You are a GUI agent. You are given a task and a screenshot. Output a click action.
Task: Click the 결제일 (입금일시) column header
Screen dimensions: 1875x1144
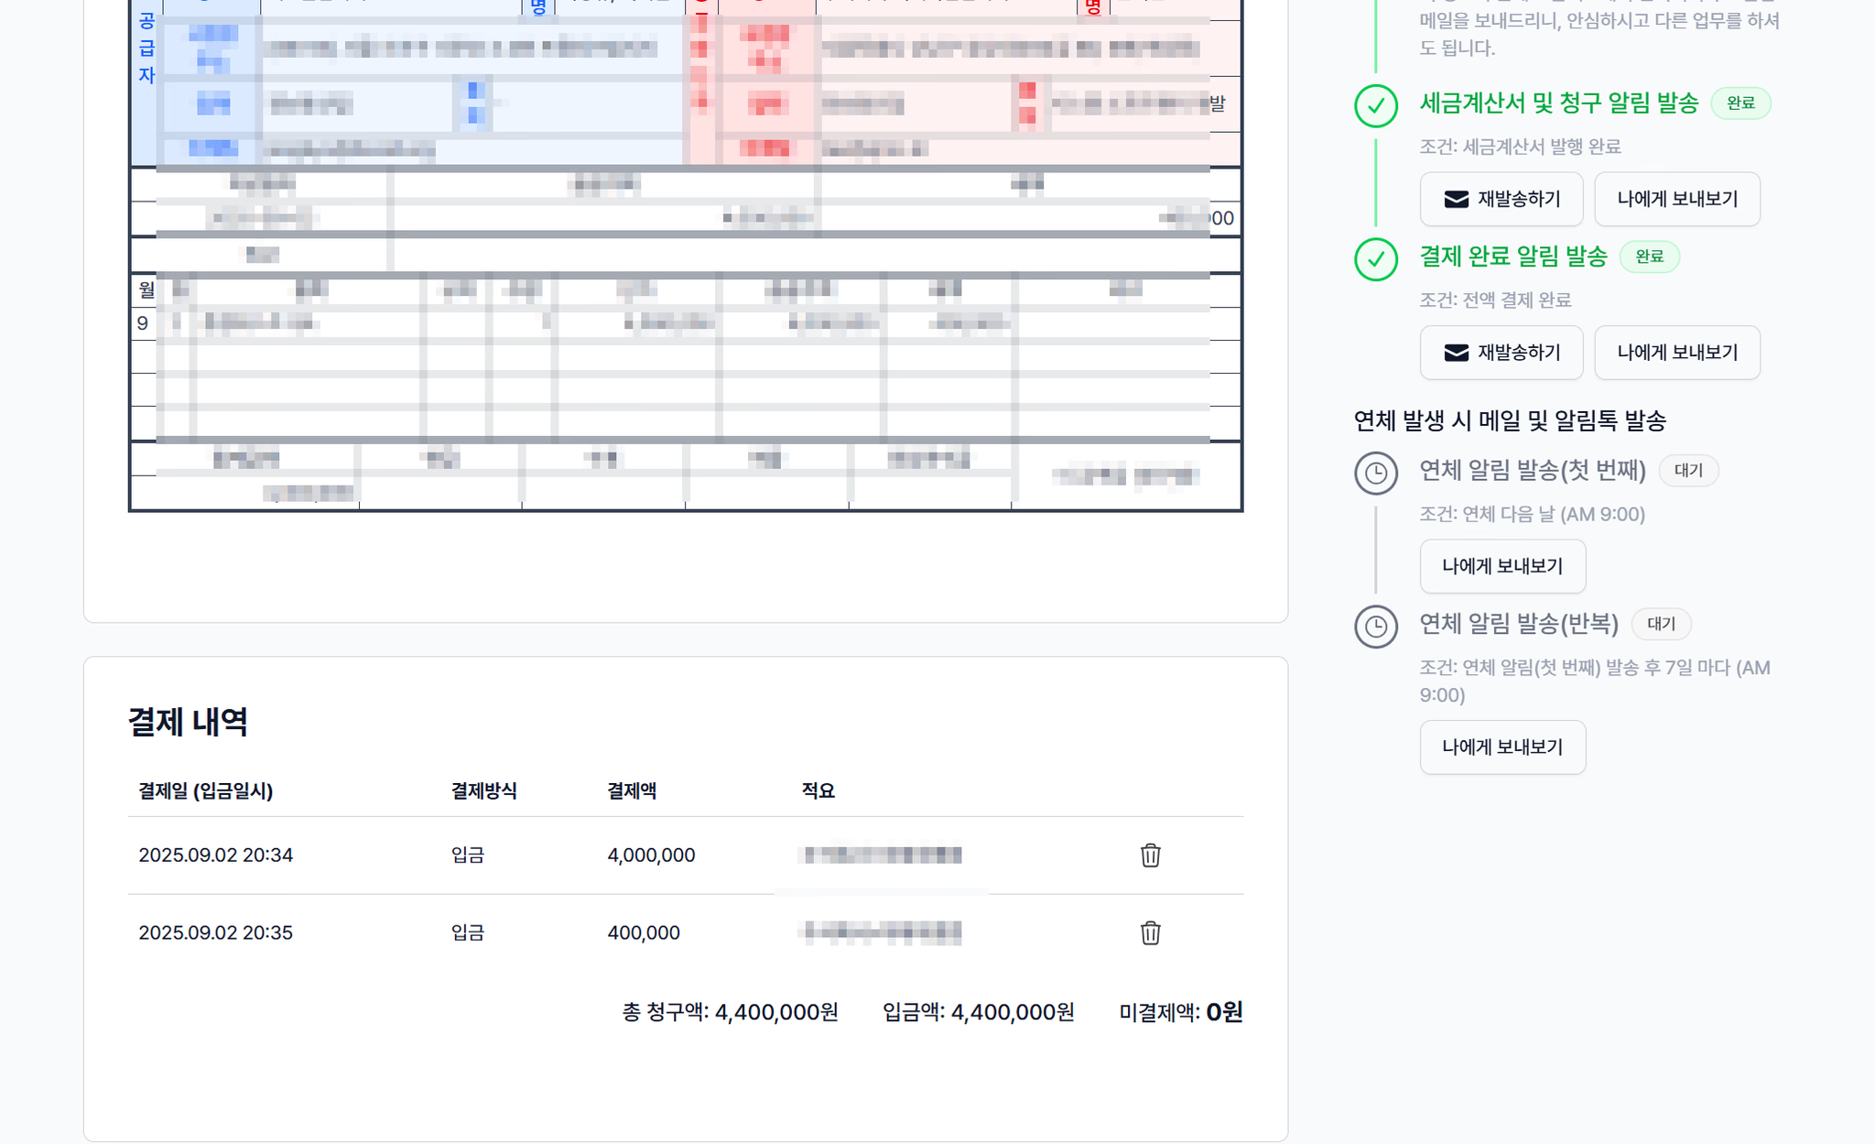[x=206, y=791]
